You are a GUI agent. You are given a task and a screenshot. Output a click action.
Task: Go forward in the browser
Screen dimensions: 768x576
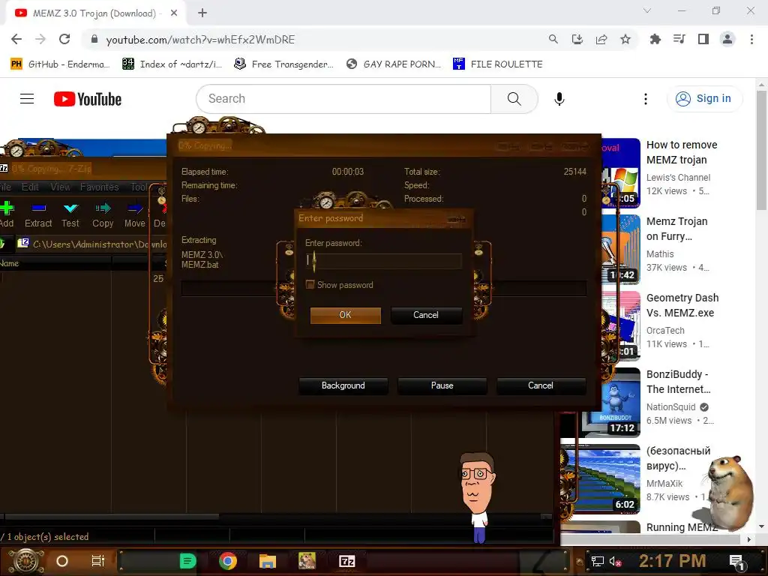40,40
